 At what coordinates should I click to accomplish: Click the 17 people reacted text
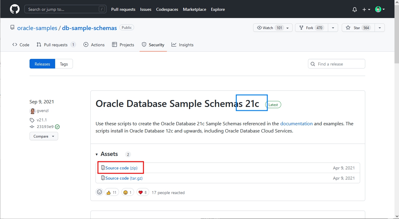click(168, 193)
